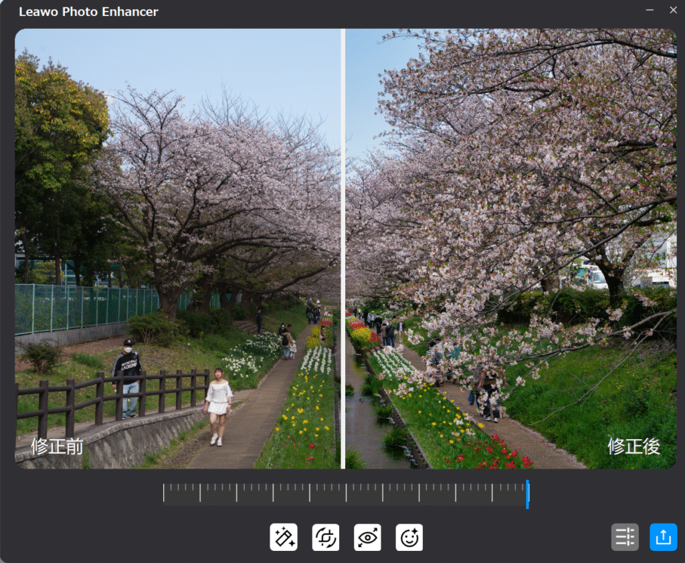Click the white before/after comparison divider
This screenshot has width=685, height=563.
[x=343, y=248]
